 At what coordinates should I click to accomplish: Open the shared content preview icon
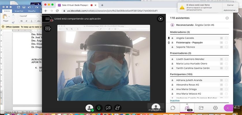[x=48, y=28]
